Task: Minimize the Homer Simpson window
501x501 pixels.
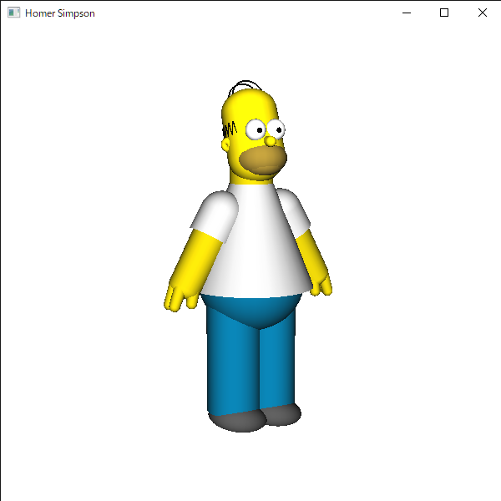Action: [x=407, y=13]
